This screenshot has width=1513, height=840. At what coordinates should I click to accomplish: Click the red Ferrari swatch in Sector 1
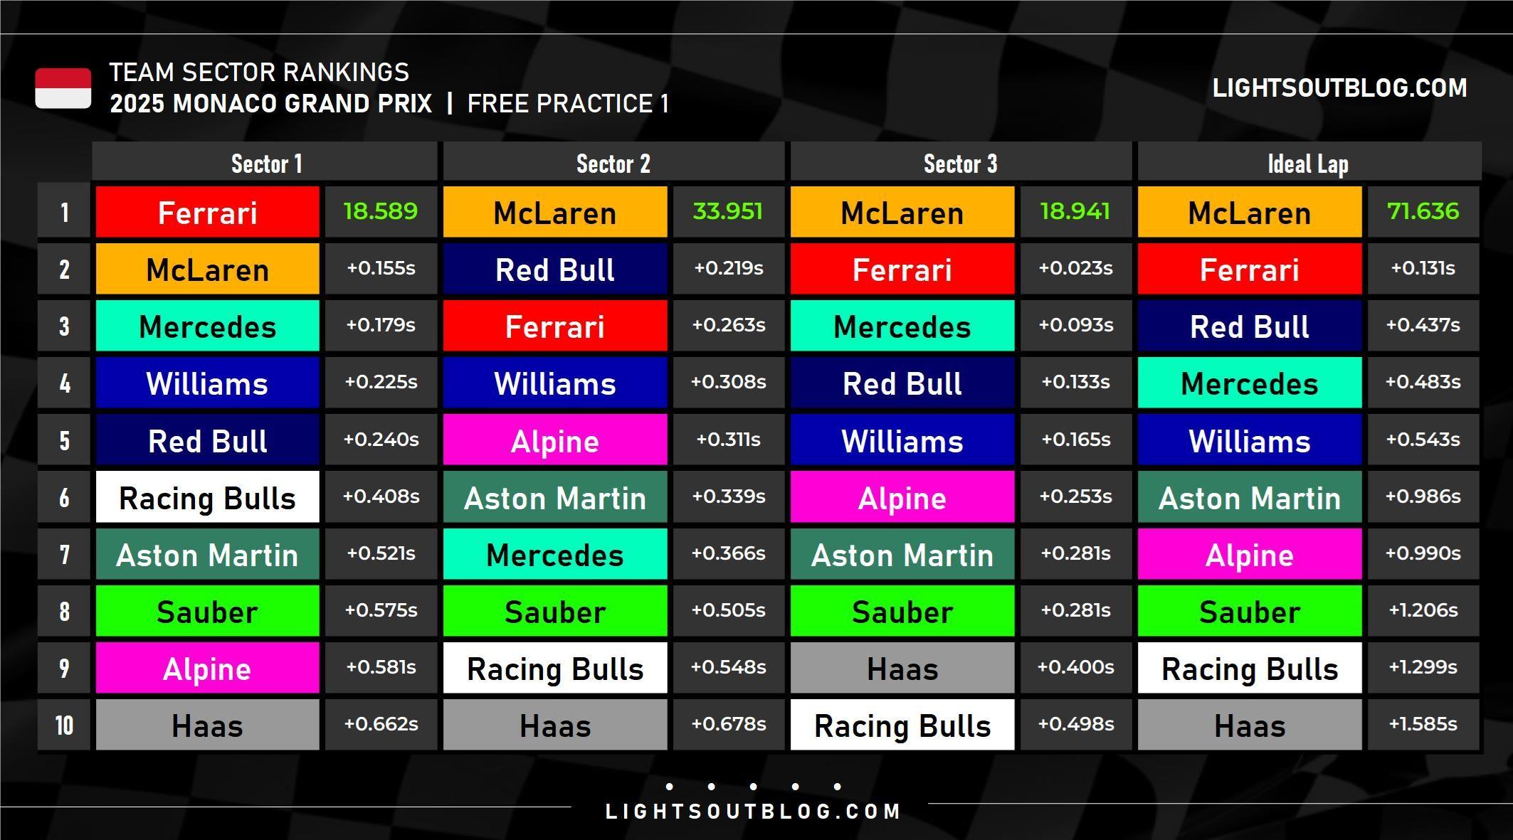point(208,212)
